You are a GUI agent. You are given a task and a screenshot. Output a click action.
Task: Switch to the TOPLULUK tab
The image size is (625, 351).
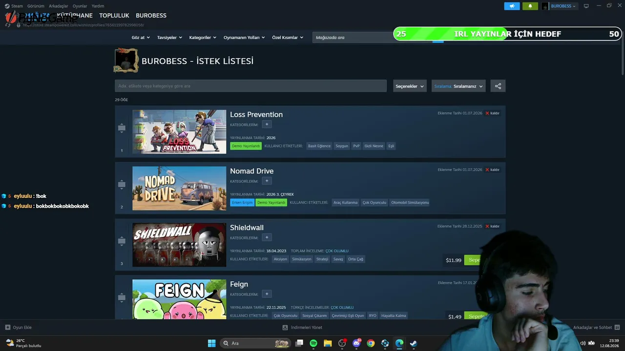[x=114, y=16]
